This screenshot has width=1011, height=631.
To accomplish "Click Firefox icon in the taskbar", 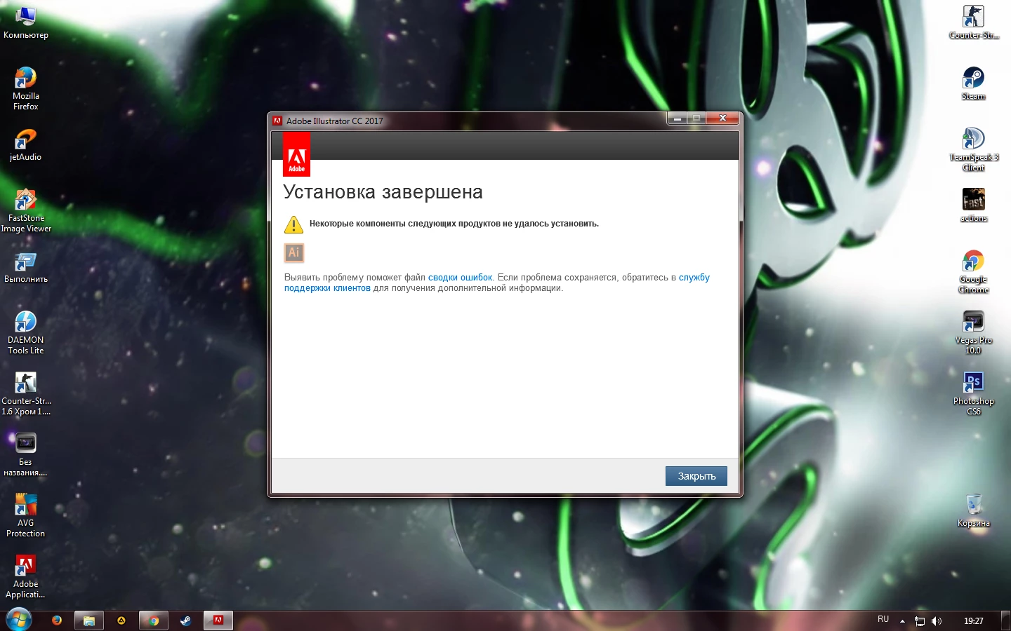I will [x=57, y=620].
